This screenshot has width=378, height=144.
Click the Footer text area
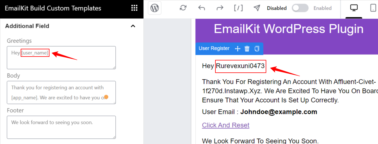point(61,127)
